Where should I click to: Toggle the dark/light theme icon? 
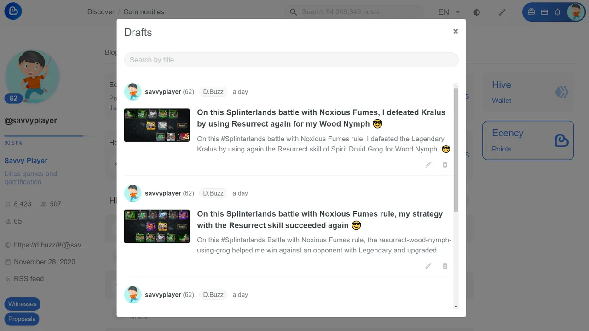click(x=477, y=12)
